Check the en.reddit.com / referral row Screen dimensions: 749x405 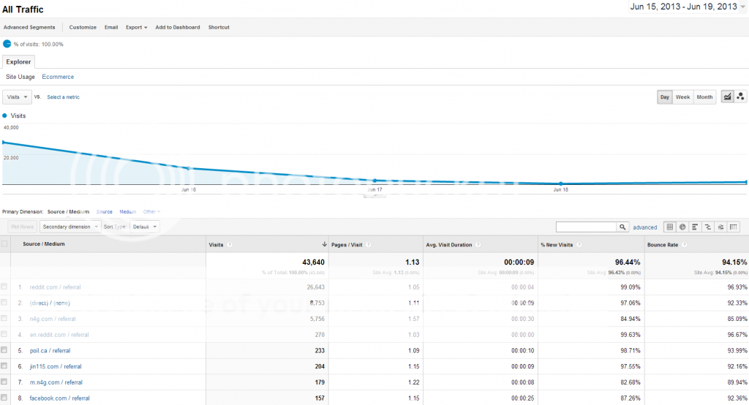pyautogui.click(x=4, y=334)
